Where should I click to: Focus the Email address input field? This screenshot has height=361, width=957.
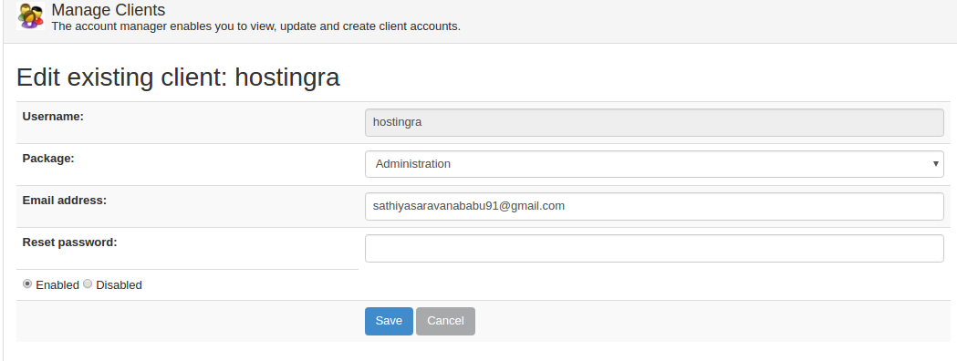tap(654, 206)
